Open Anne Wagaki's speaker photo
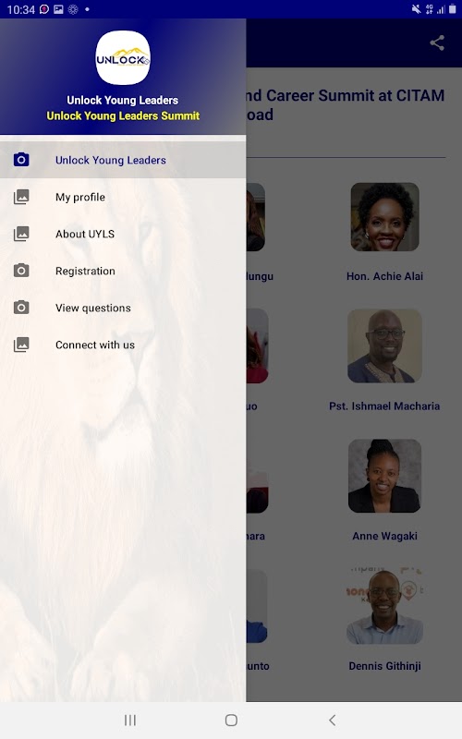 tap(384, 476)
